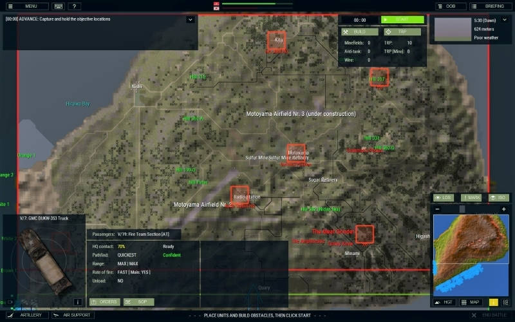The height and width of the screenshot is (322, 515).
Task: Select the Radio station objective marker
Action: coord(239,195)
